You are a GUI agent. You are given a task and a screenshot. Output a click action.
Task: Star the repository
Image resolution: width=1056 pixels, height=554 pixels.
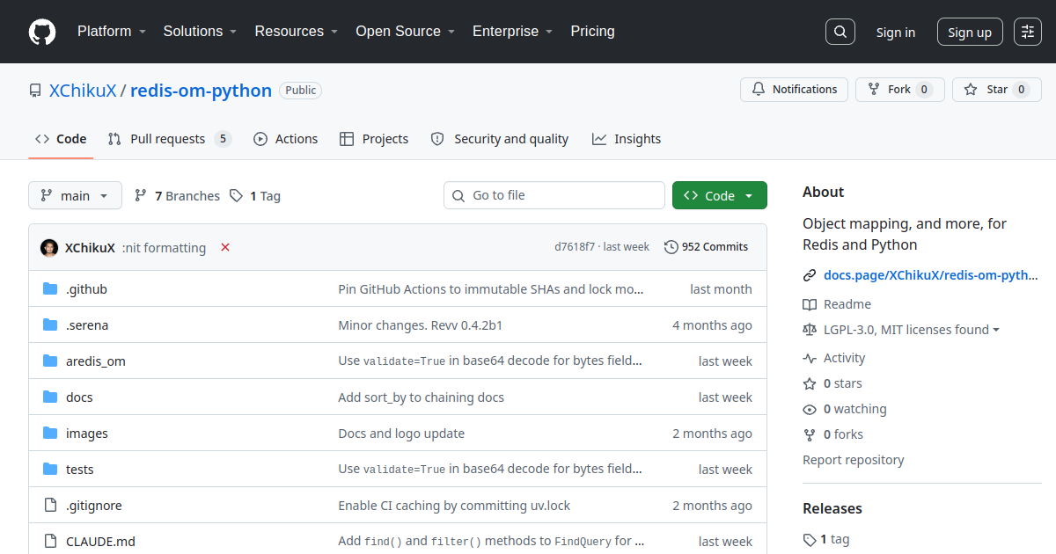pyautogui.click(x=997, y=90)
